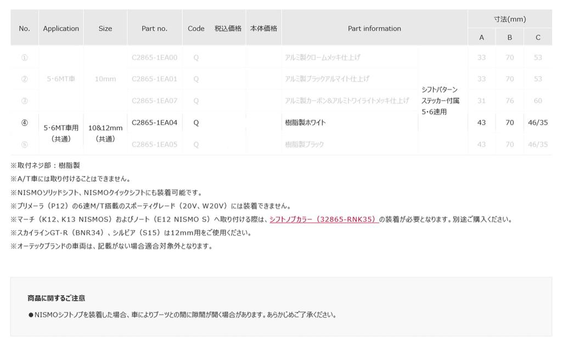The width and height of the screenshot is (562, 345).
Task: Click the 税込価格 column header
Action: tap(228, 28)
